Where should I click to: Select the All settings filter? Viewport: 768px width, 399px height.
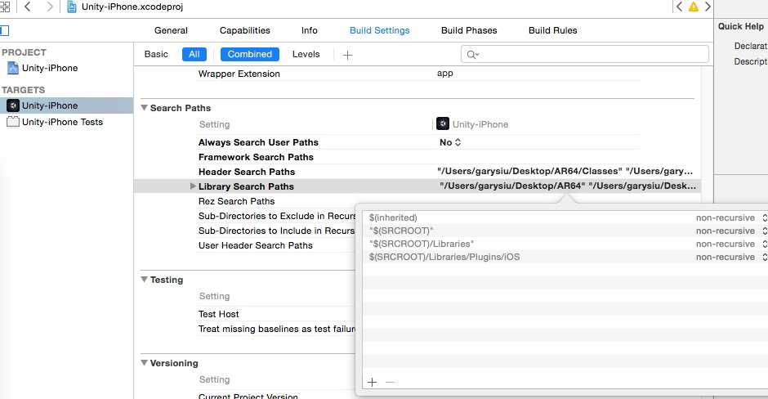click(x=194, y=55)
